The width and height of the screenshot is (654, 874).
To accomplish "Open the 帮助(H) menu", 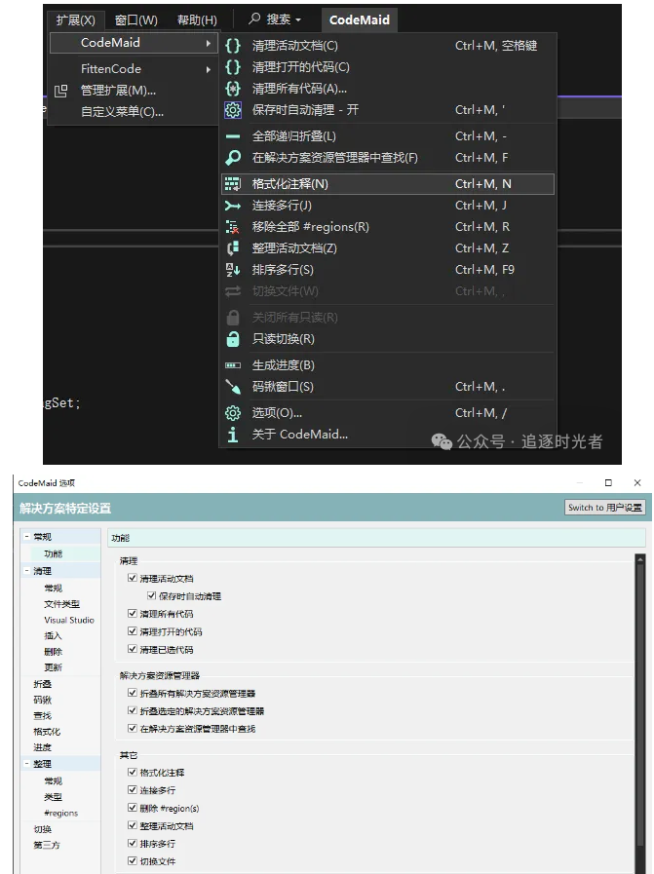I will click(197, 20).
